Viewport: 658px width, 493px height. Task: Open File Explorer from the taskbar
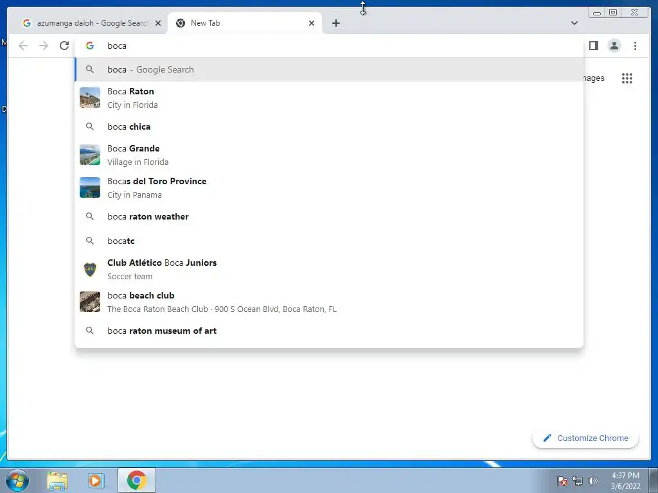pyautogui.click(x=57, y=481)
